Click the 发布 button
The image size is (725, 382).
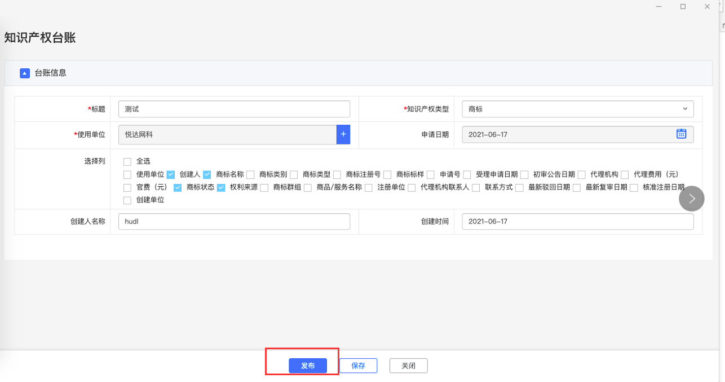coord(308,366)
